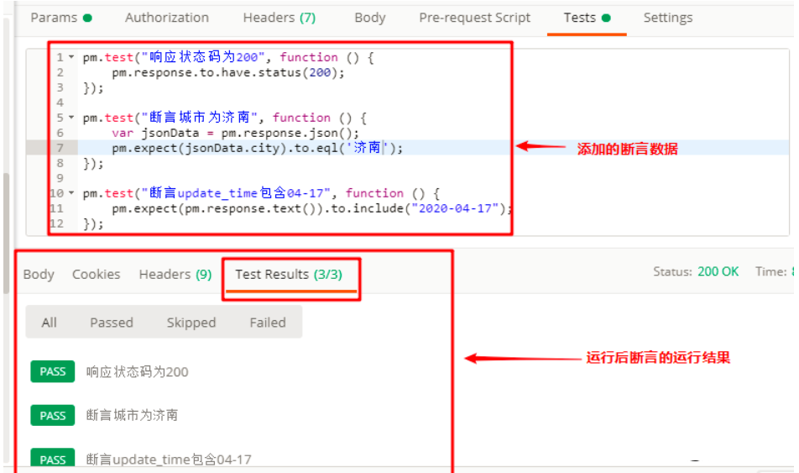The height and width of the screenshot is (473, 799).
Task: Show only Passed test results
Action: 112,323
